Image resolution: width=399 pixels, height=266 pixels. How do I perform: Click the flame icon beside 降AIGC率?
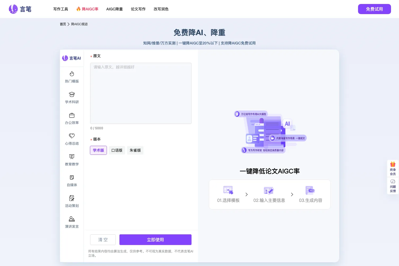point(78,9)
